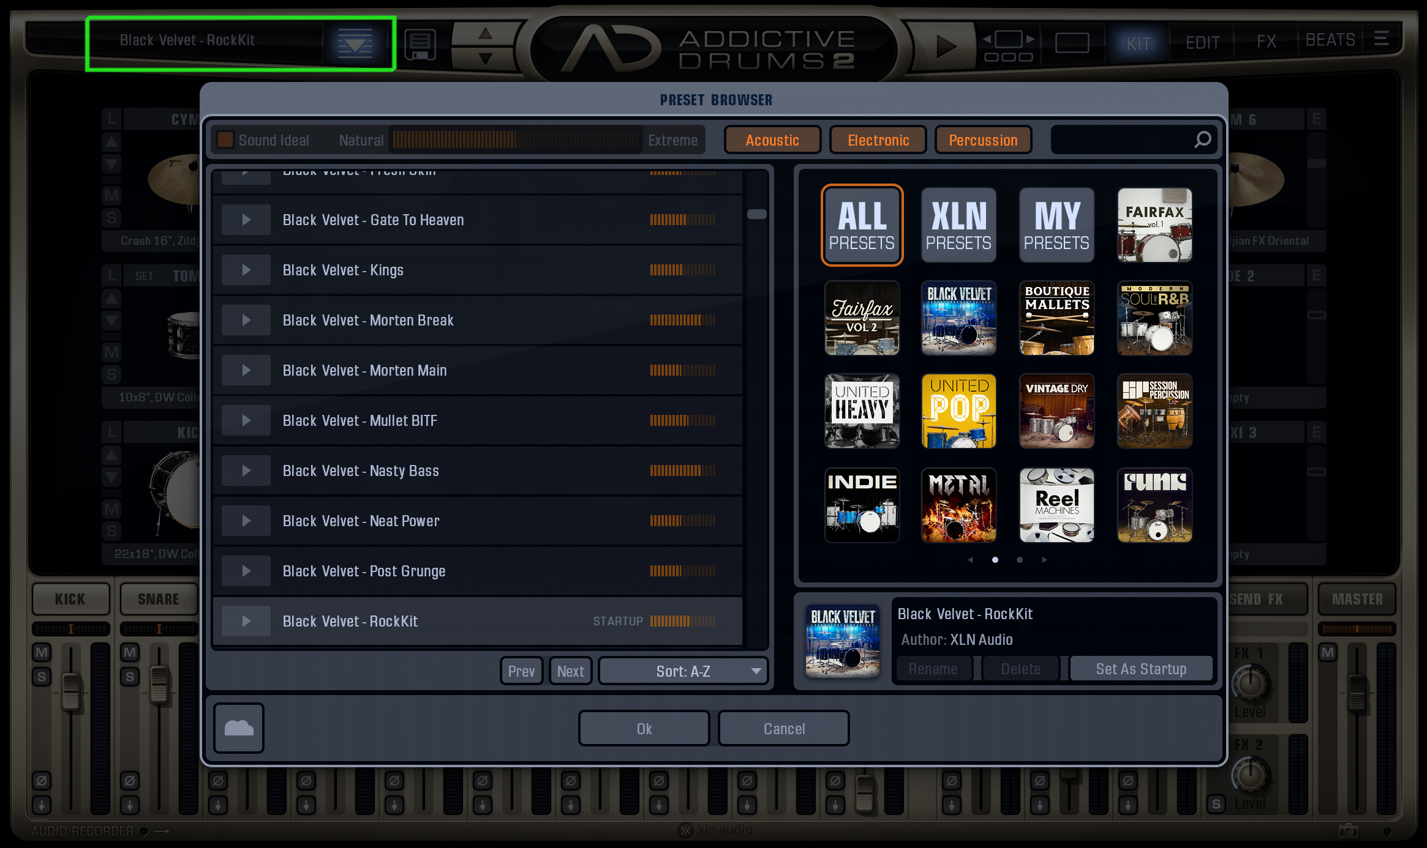Viewport: 1427px width, 848px height.
Task: Click the Prev button under the list
Action: point(521,671)
